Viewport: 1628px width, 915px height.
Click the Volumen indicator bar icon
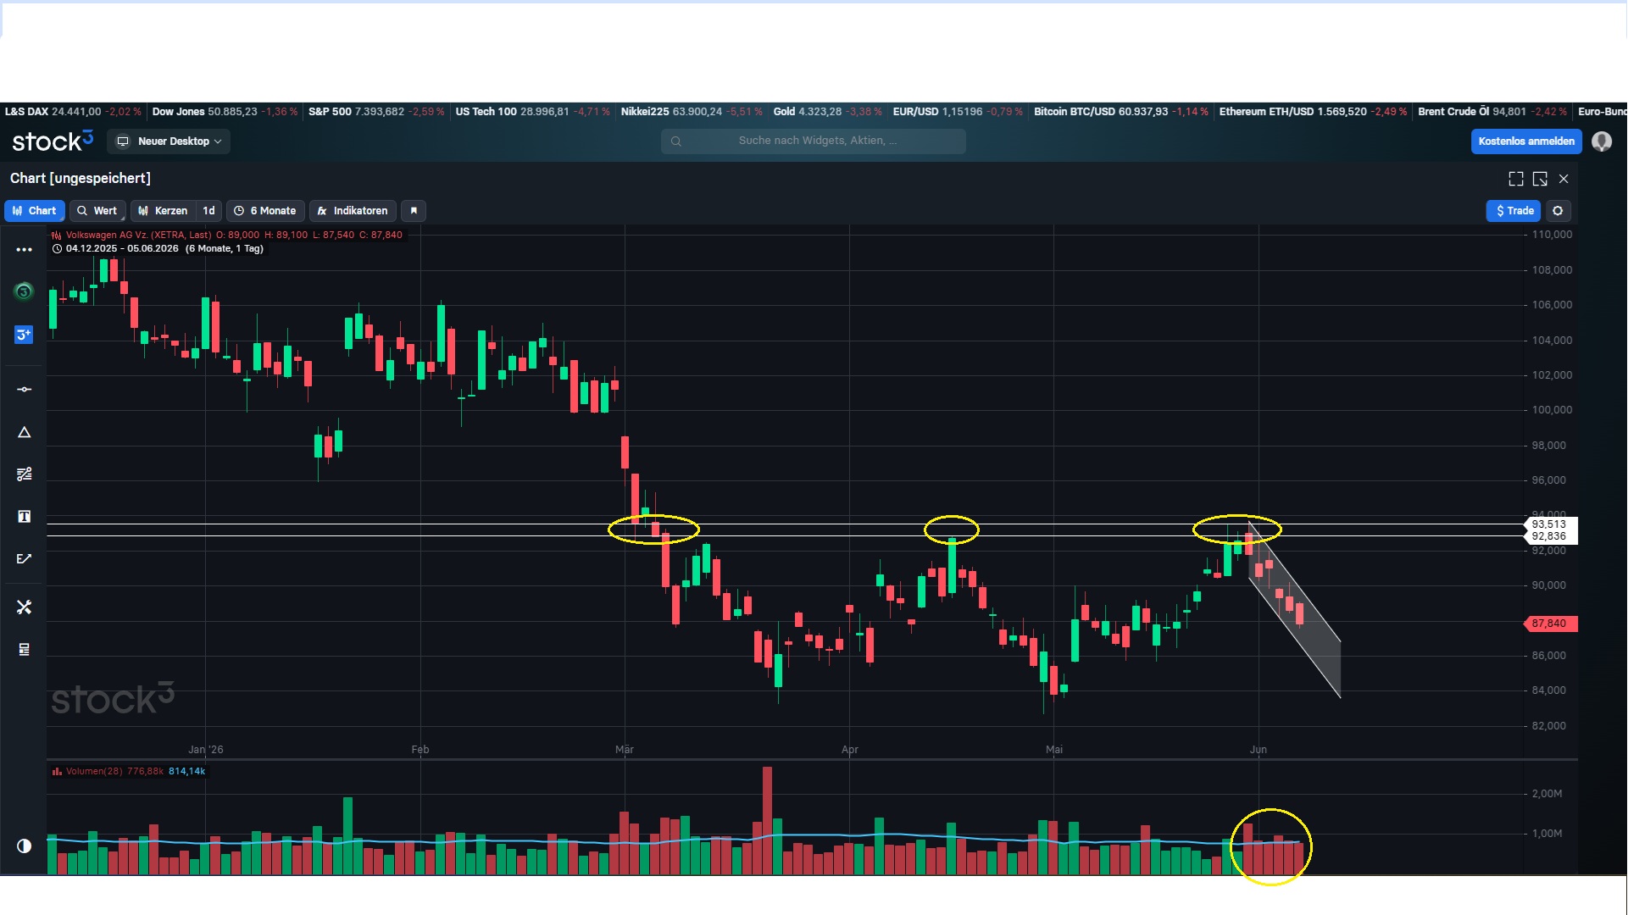click(x=57, y=772)
